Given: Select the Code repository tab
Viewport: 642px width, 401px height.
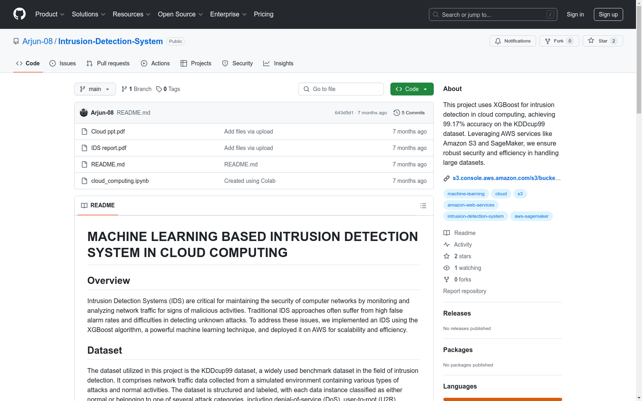Looking at the screenshot, I should [28, 63].
